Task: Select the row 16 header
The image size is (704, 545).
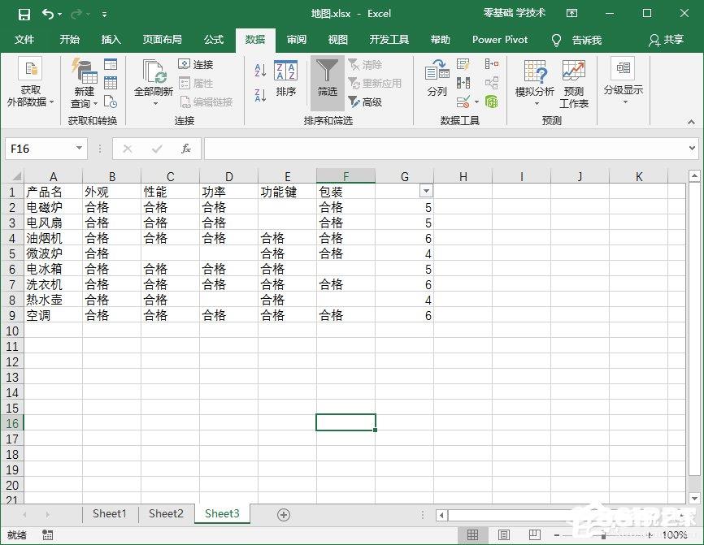Action: click(12, 423)
